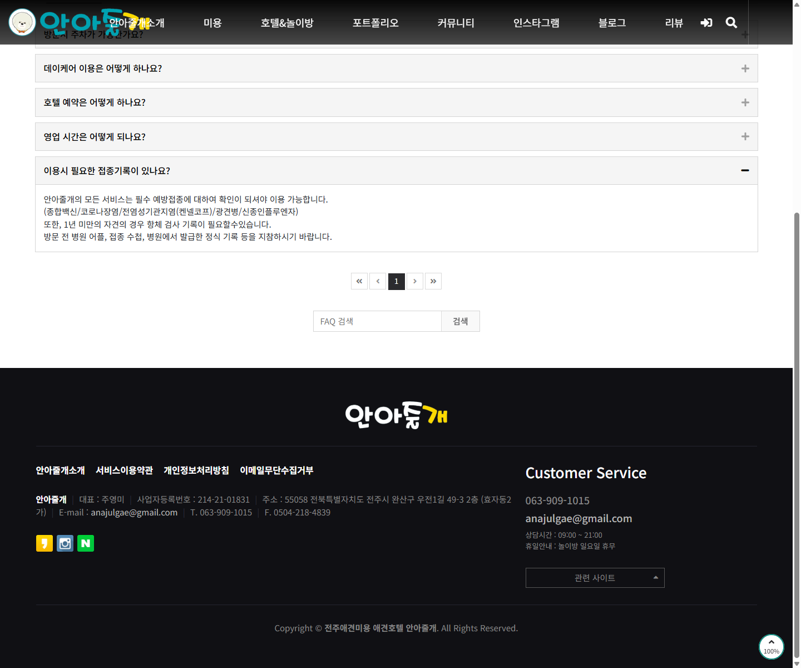
Task: Open the green Naver icon in footer
Action: (x=86, y=543)
